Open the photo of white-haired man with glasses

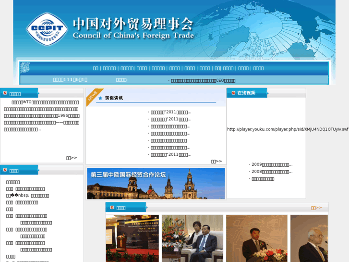pyautogui.click(x=309, y=238)
